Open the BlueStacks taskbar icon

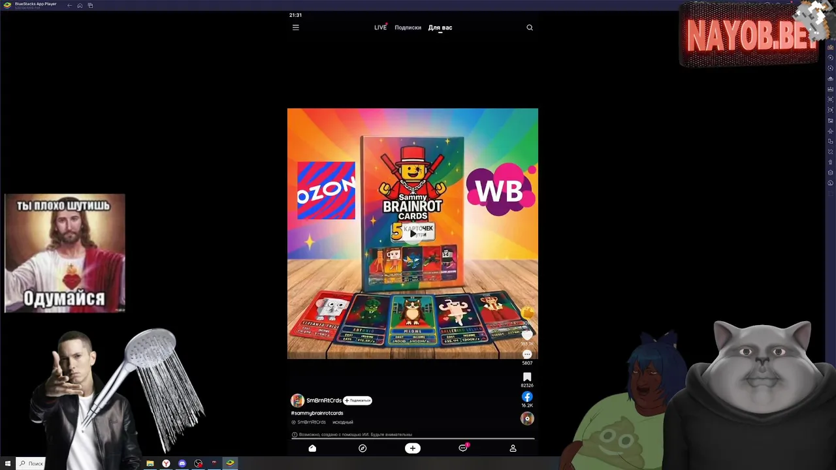230,463
